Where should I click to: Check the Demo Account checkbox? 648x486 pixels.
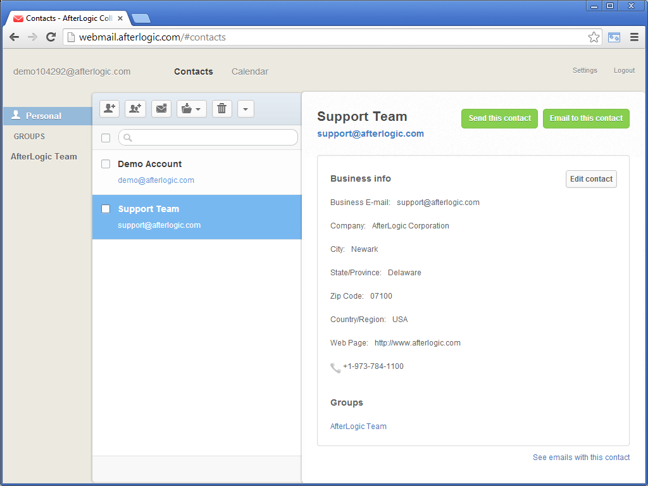(x=106, y=164)
